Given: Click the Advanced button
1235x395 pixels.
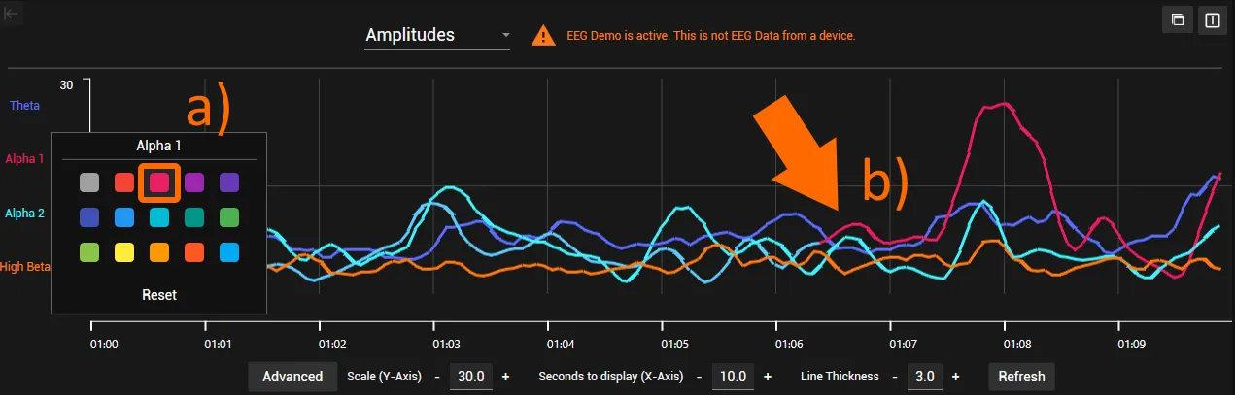Looking at the screenshot, I should (292, 377).
